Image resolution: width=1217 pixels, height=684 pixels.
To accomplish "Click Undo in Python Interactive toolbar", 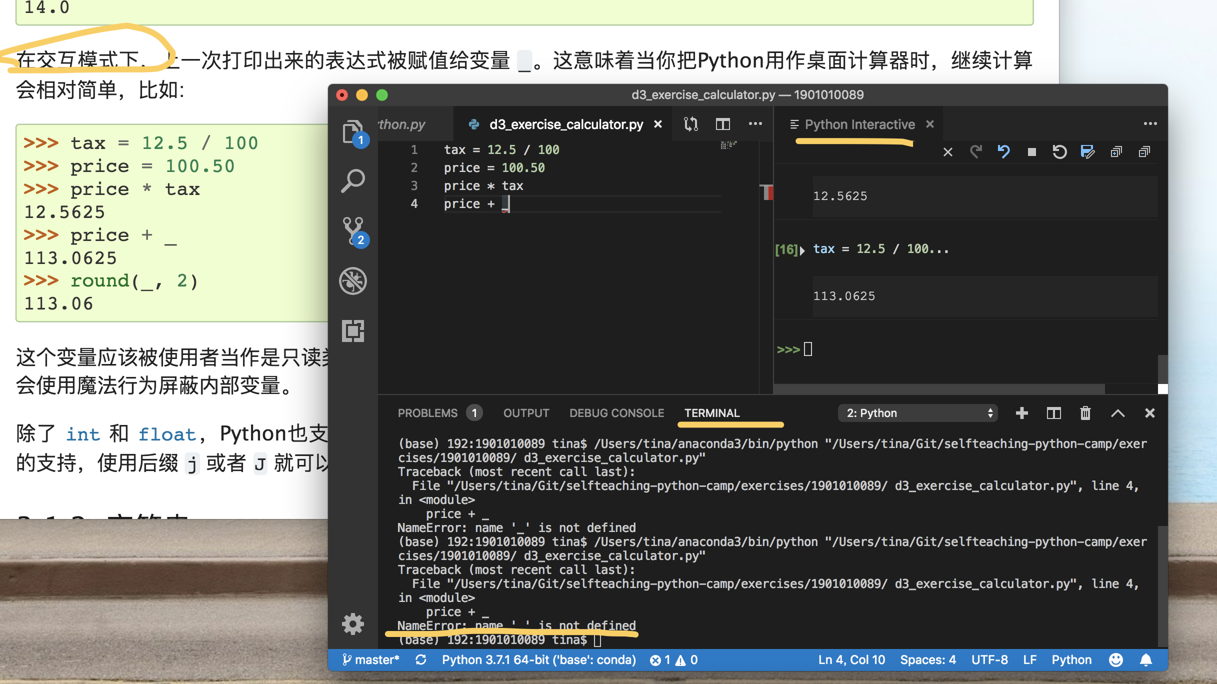I will [x=1003, y=151].
